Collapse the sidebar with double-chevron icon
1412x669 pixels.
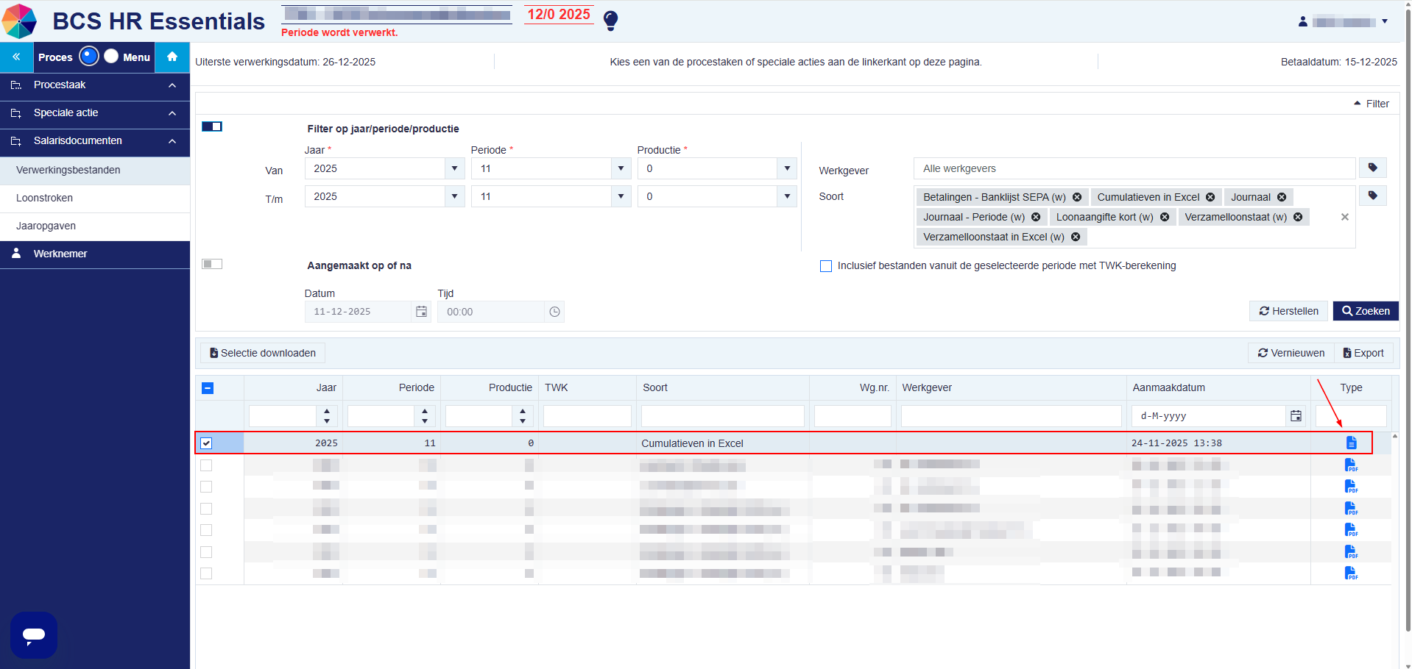pos(16,57)
